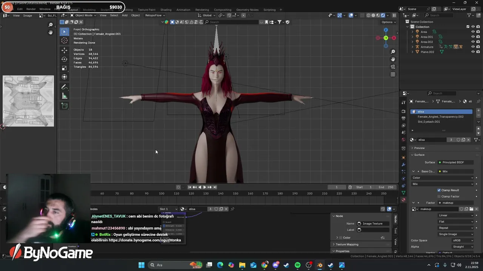Click the new collection icon in outliner
The image size is (483, 271).
pyautogui.click(x=479, y=15)
